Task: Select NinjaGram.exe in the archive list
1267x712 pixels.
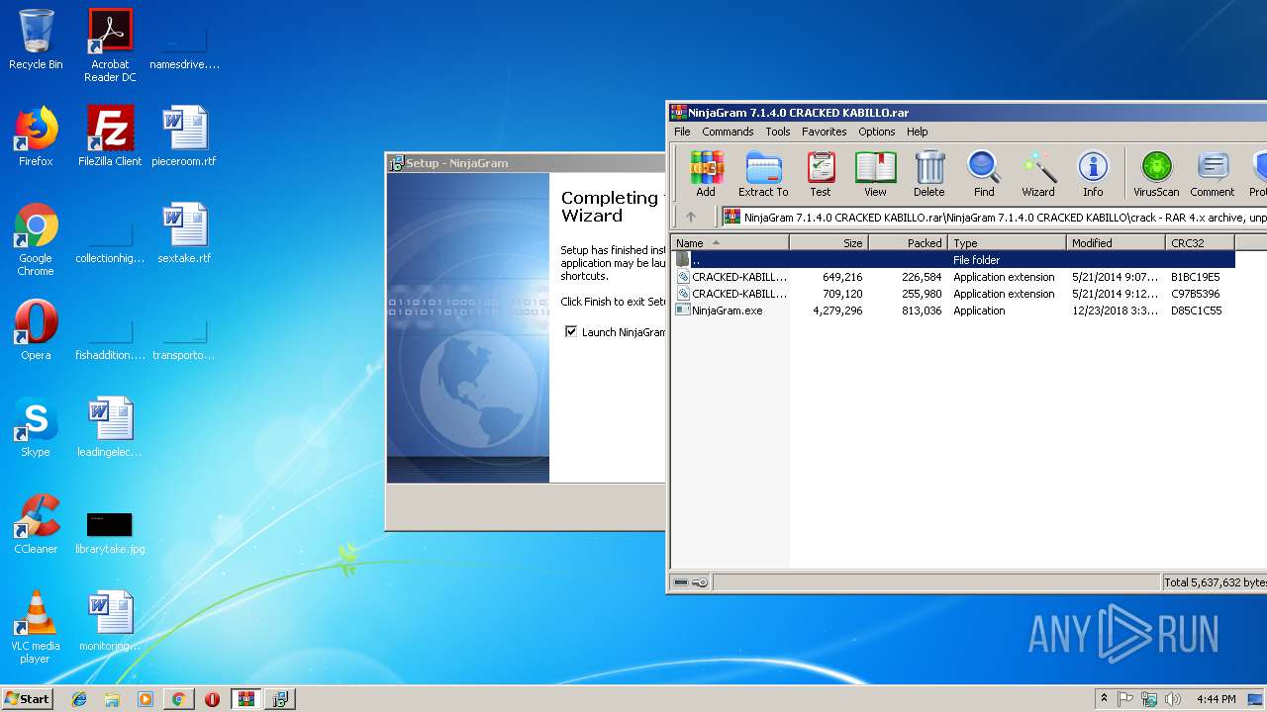Action: click(954, 311)
